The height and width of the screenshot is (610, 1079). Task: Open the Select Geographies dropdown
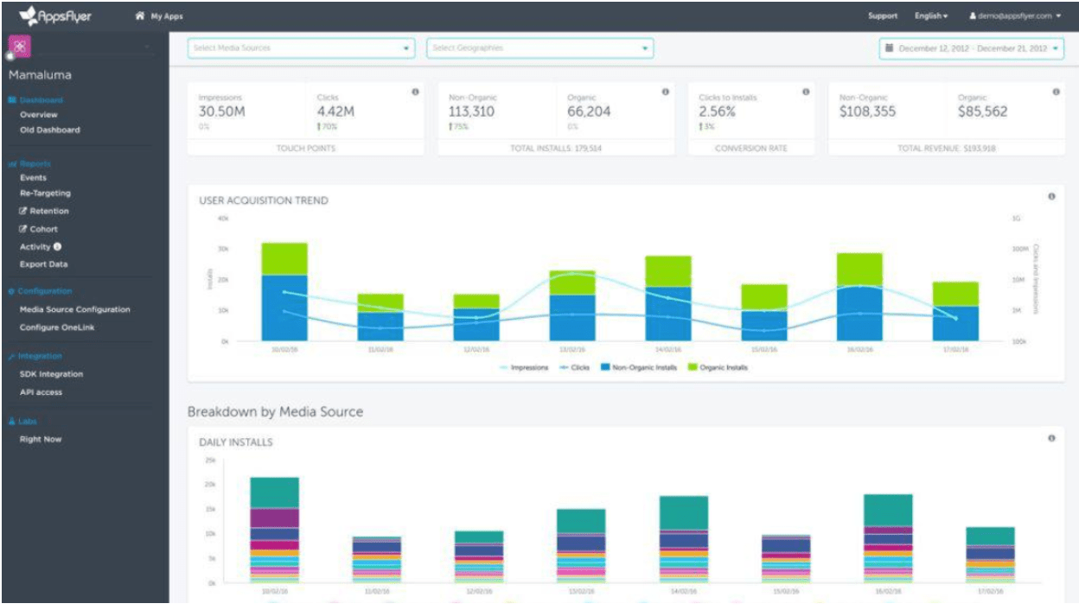coord(539,48)
